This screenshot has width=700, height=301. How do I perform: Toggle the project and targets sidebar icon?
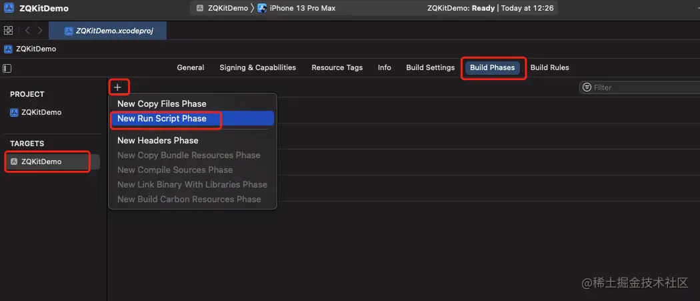7,69
